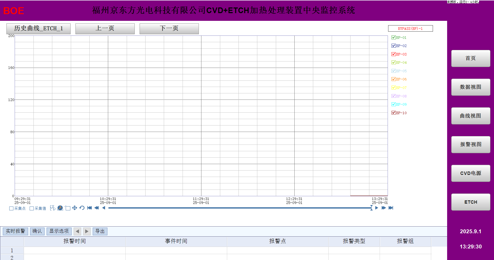Activate the four-arrow pan tool
Viewport: 494px width, 260px height.
[75, 208]
